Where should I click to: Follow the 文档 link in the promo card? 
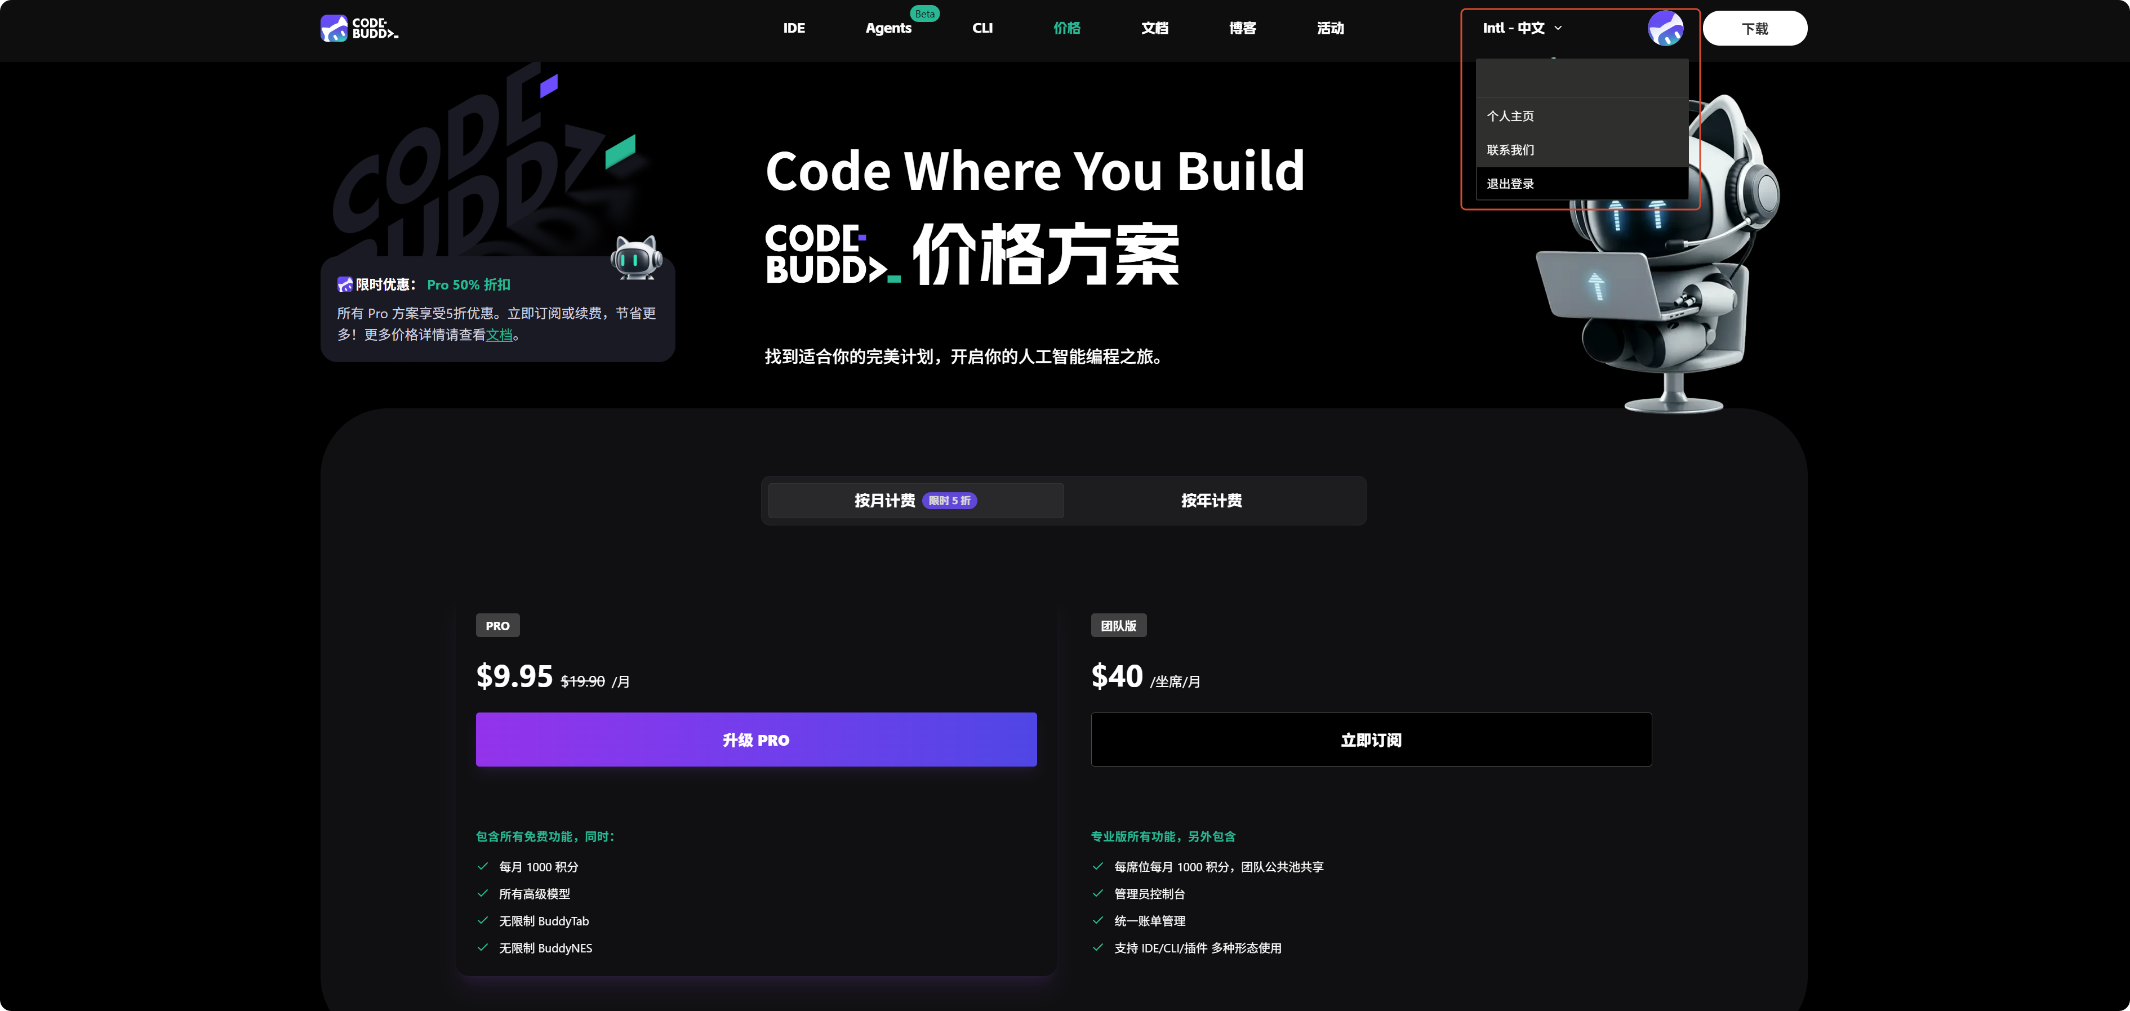pyautogui.click(x=500, y=335)
